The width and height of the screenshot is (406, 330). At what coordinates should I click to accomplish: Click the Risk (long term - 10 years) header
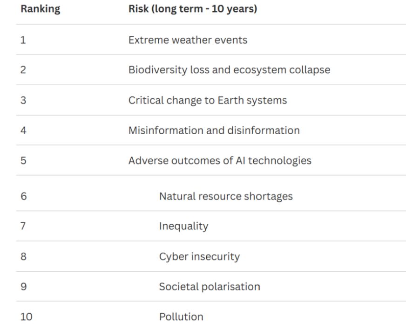coord(192,9)
